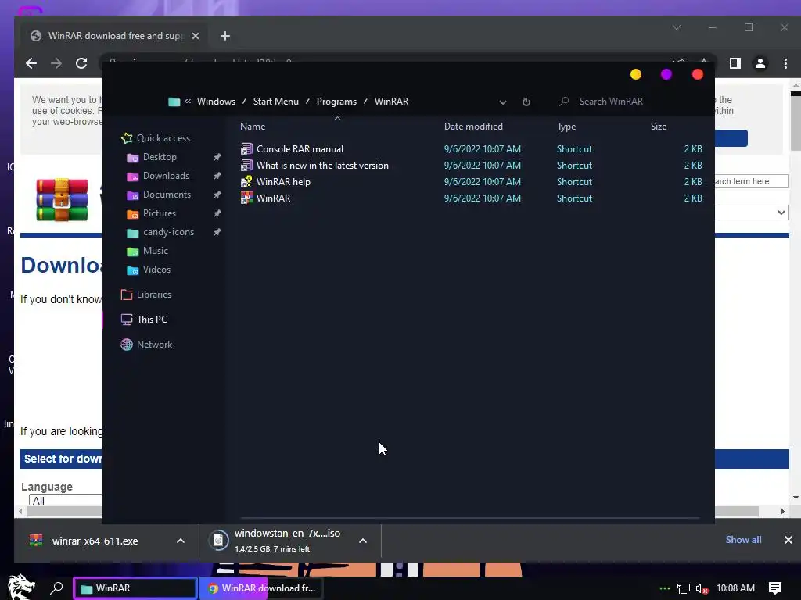The height and width of the screenshot is (600, 801).
Task: Open the Start menu dragon icon
Action: click(x=21, y=587)
